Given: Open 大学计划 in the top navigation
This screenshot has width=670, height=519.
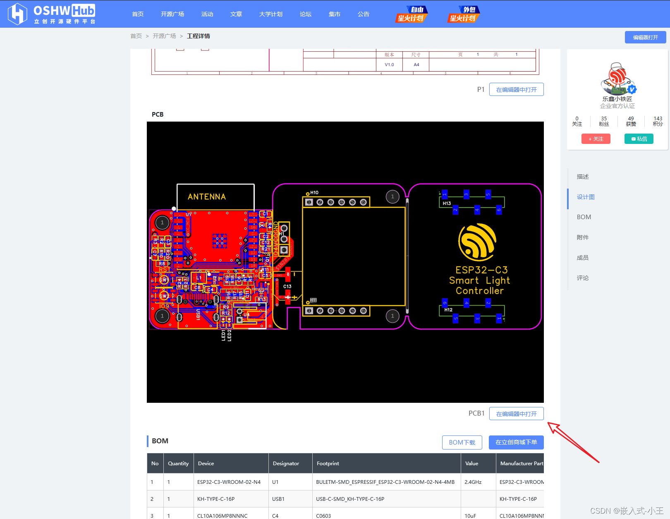Looking at the screenshot, I should pyautogui.click(x=271, y=14).
